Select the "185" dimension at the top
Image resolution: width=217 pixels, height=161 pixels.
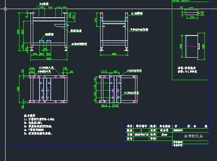click(50, 7)
